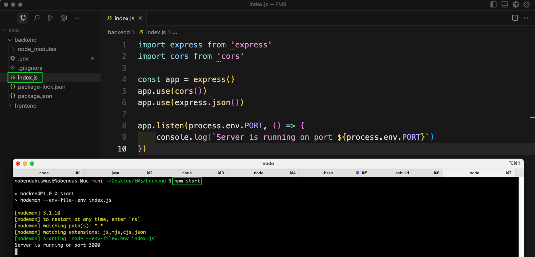Split the editor with the split icon
535x257 pixels.
(x=515, y=18)
